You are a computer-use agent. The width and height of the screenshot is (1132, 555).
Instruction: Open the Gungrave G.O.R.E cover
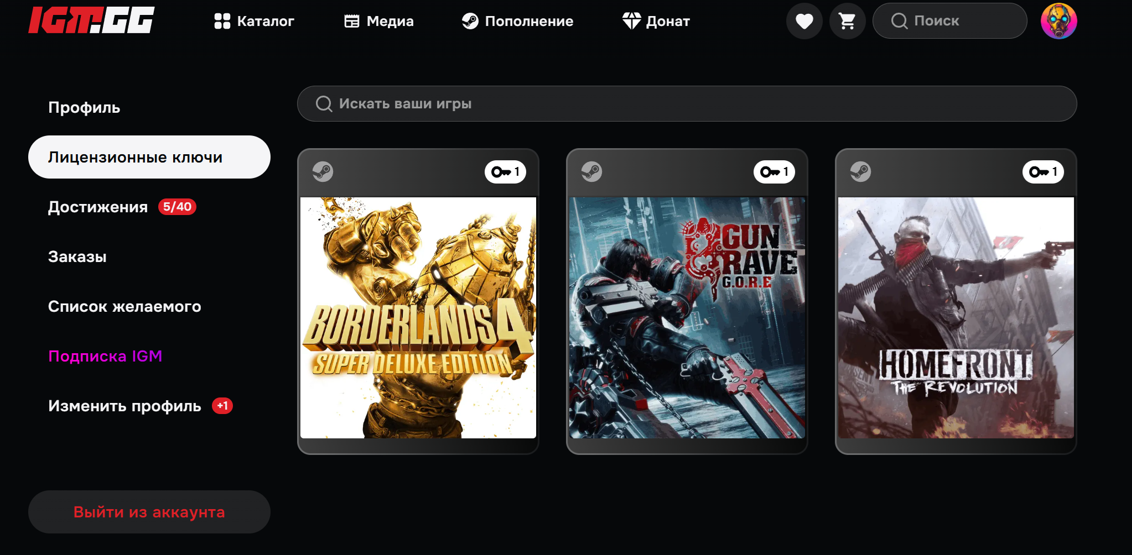pyautogui.click(x=687, y=318)
